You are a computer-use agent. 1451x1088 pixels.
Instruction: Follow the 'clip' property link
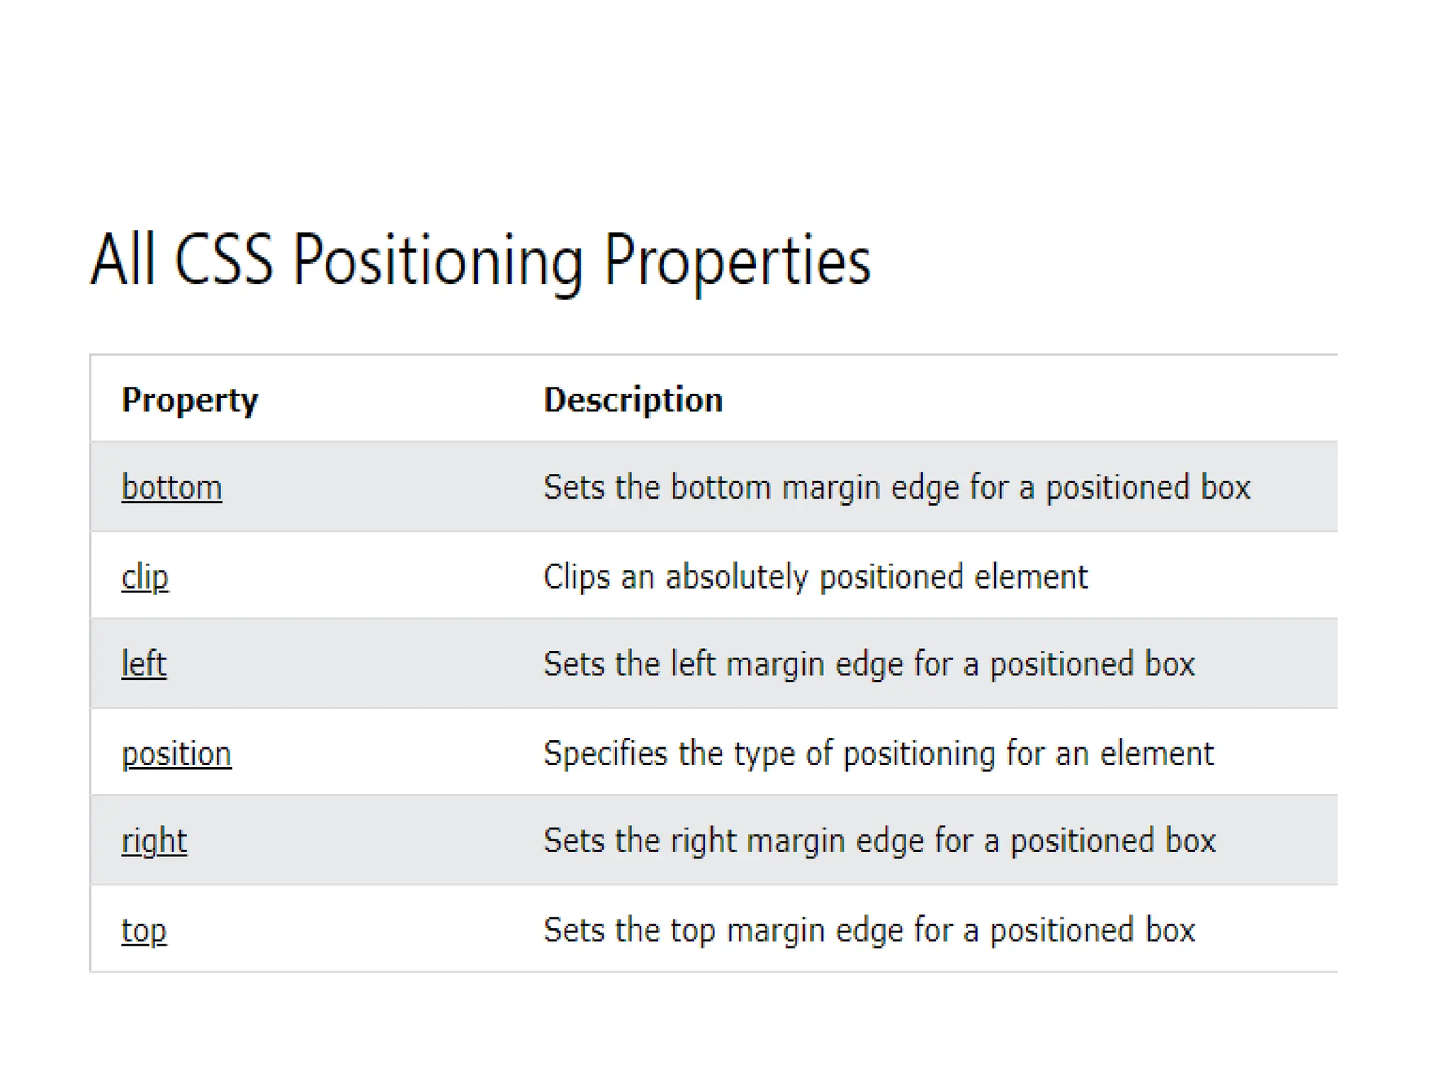[x=145, y=577]
